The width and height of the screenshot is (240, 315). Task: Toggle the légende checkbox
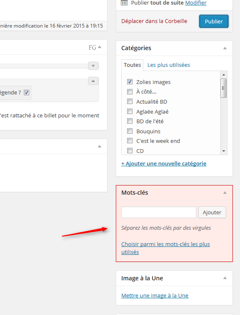[x=26, y=93]
